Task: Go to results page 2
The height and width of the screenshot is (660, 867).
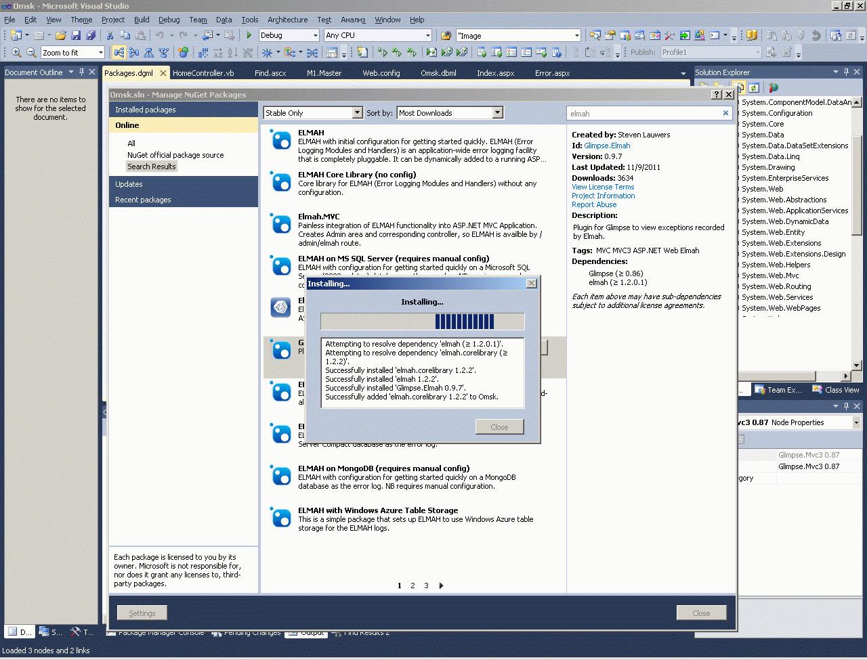Action: [x=413, y=586]
